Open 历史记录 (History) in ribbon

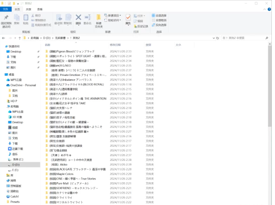[x=141, y=26]
